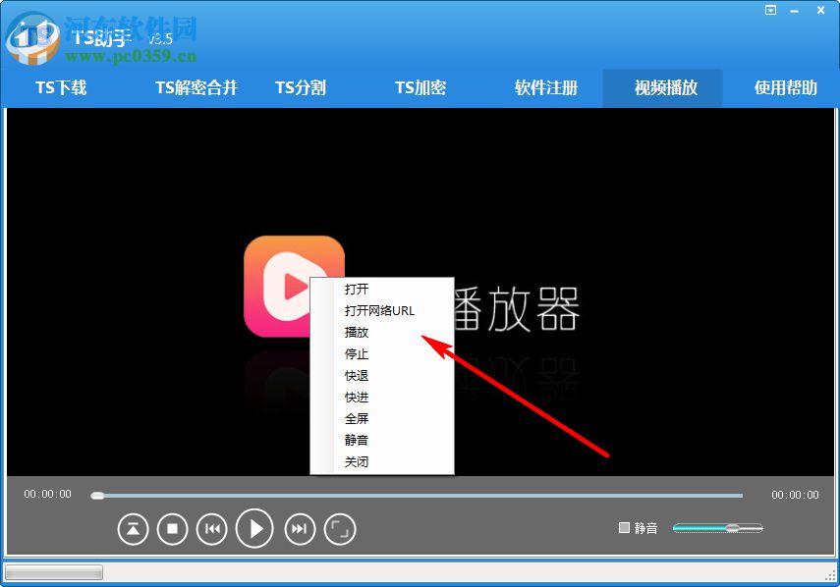Open the title bar dropdown arrow
This screenshot has width=840, height=587.
point(769,10)
